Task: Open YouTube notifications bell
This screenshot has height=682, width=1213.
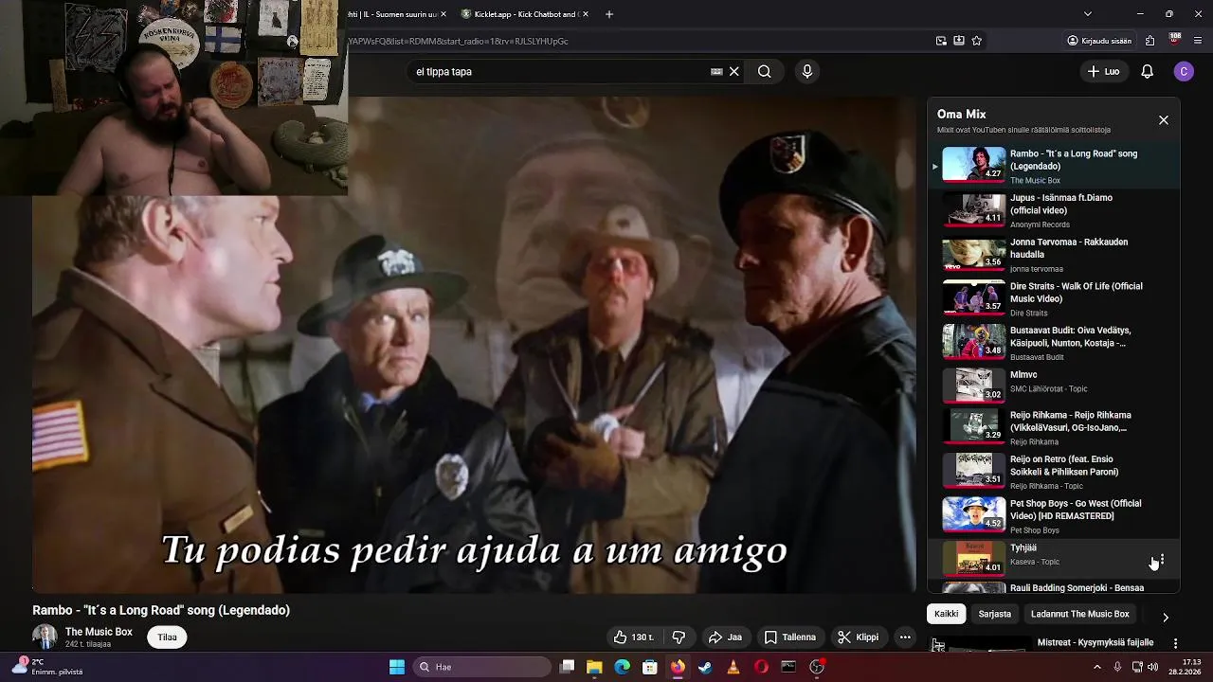Action: (1147, 71)
